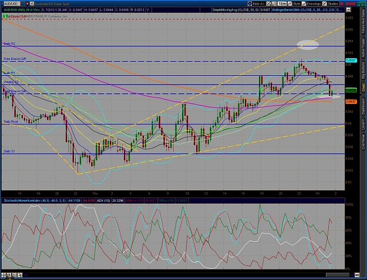Click the C: 0.8456 close value
Image resolution: width=367 pixels, height=280 pixels.
coord(122,10)
